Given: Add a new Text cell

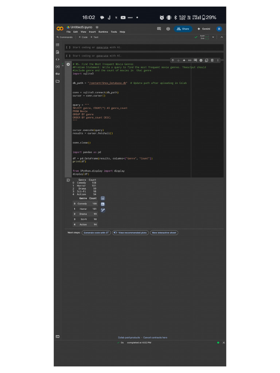Looking at the screenshot, I should [94, 37].
